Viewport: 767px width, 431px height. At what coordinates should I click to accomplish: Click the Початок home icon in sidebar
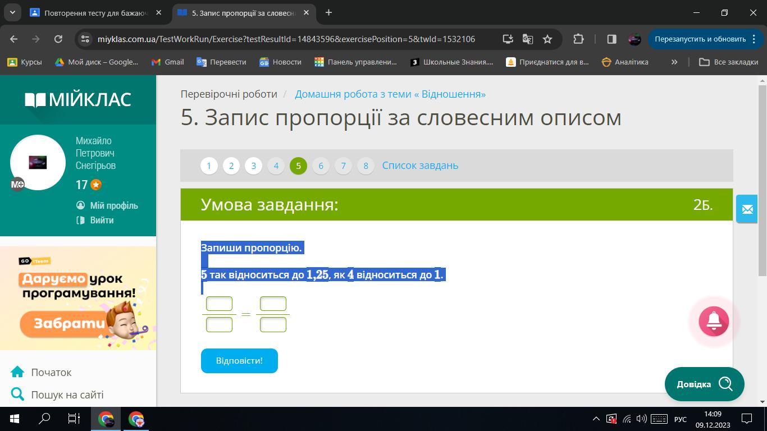[x=17, y=372]
